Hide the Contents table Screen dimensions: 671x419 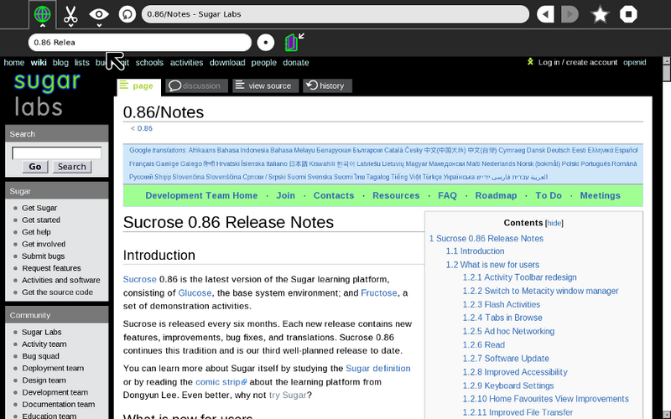[554, 223]
